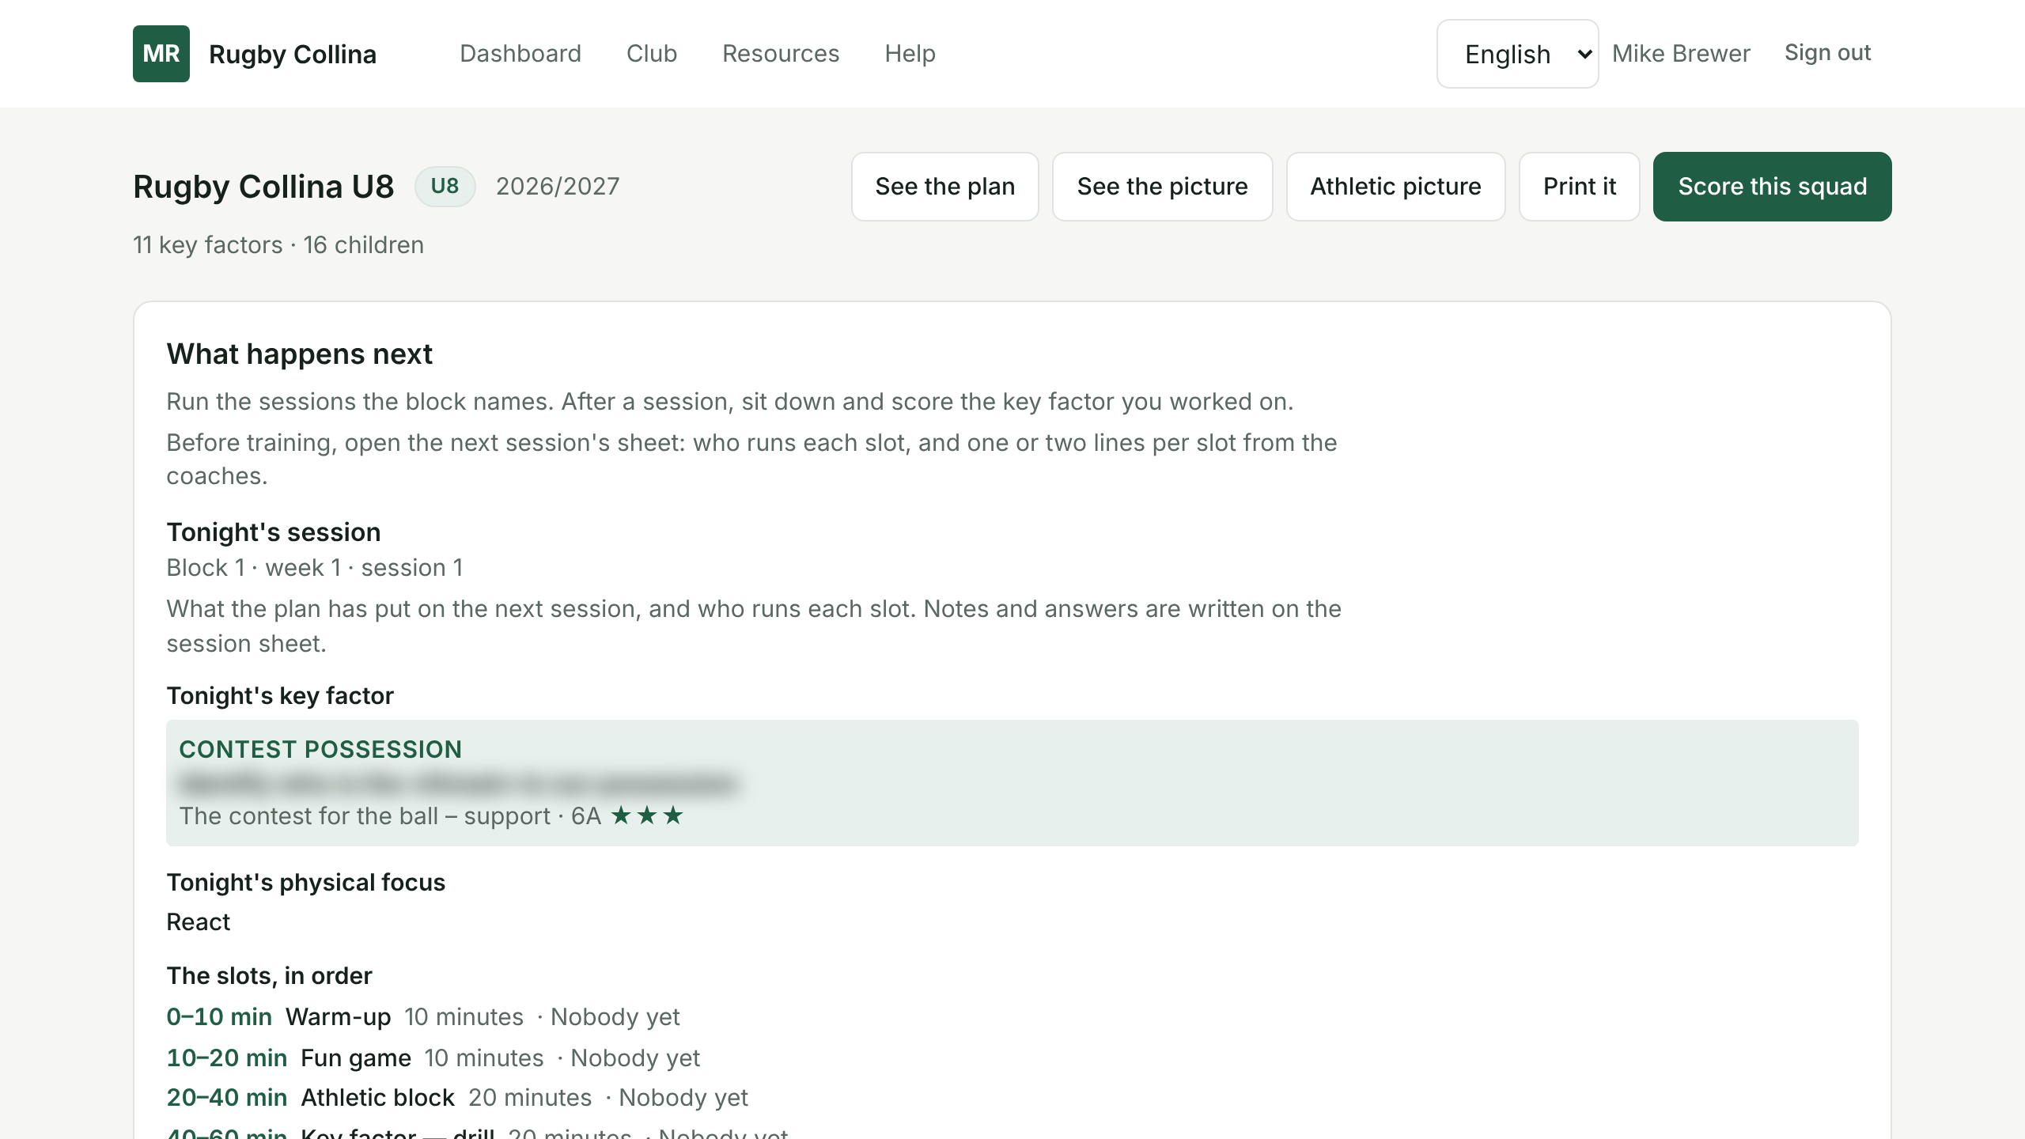Click The slots, in order heading
The image size is (2025, 1139).
pos(269,976)
